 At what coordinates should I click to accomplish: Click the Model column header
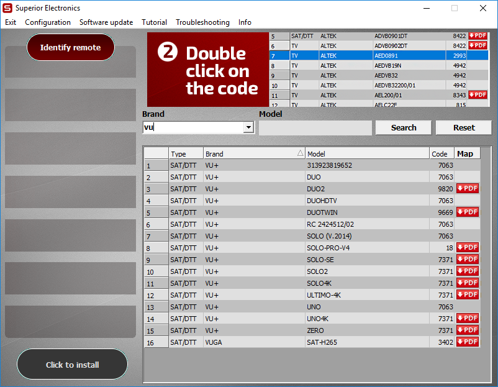pyautogui.click(x=367, y=154)
